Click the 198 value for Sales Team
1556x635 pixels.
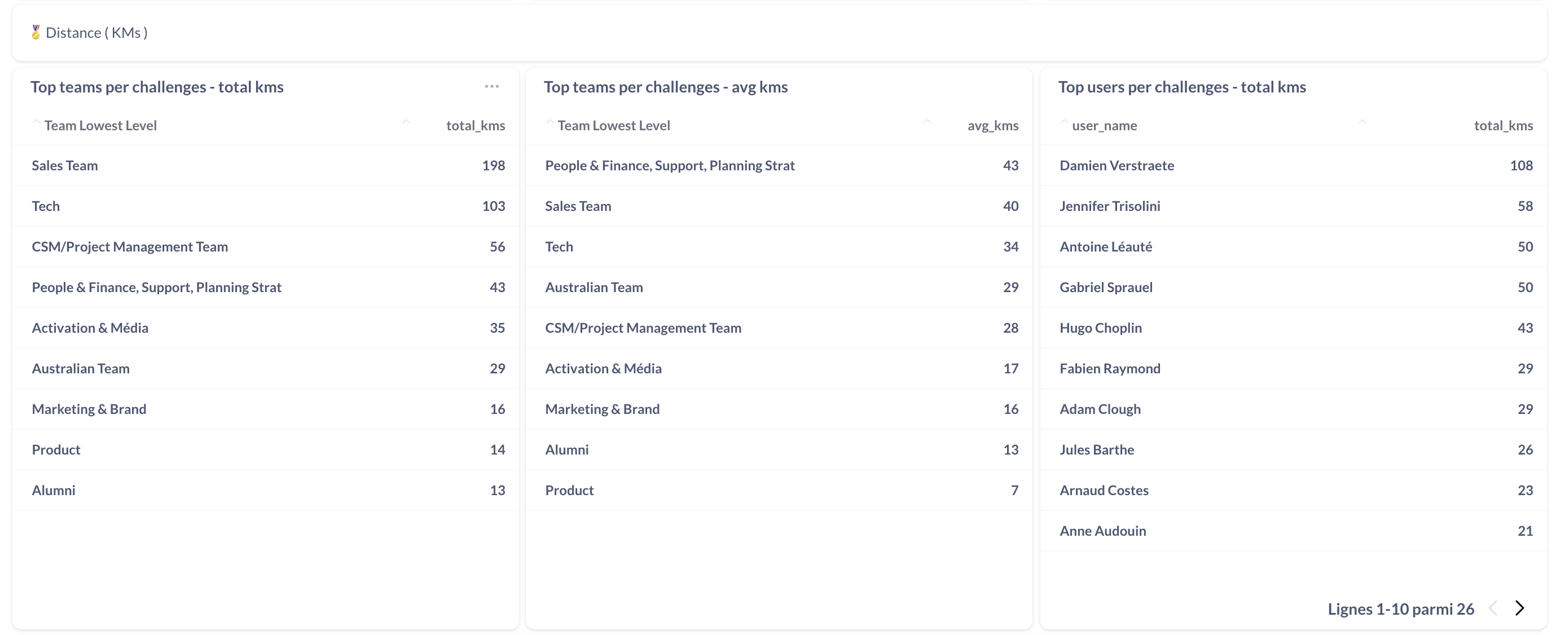pyautogui.click(x=493, y=165)
